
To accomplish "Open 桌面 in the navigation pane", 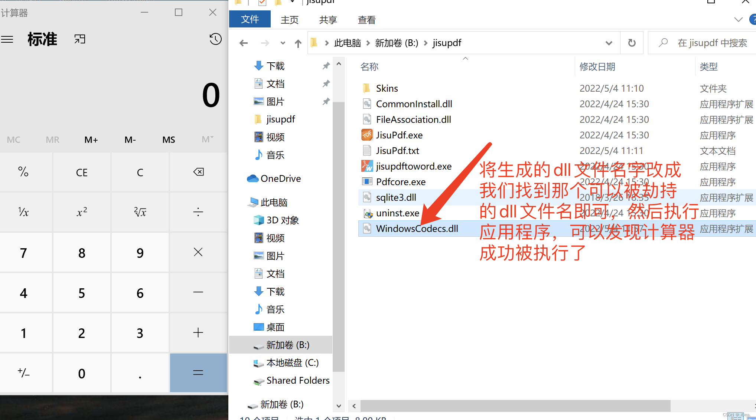I will (275, 327).
